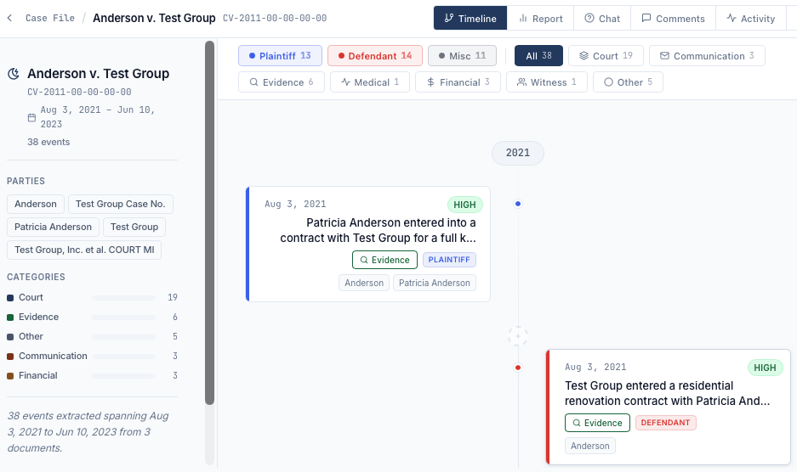Click the Witness filter people icon
Viewport: 797px width, 472px height.
pos(521,82)
